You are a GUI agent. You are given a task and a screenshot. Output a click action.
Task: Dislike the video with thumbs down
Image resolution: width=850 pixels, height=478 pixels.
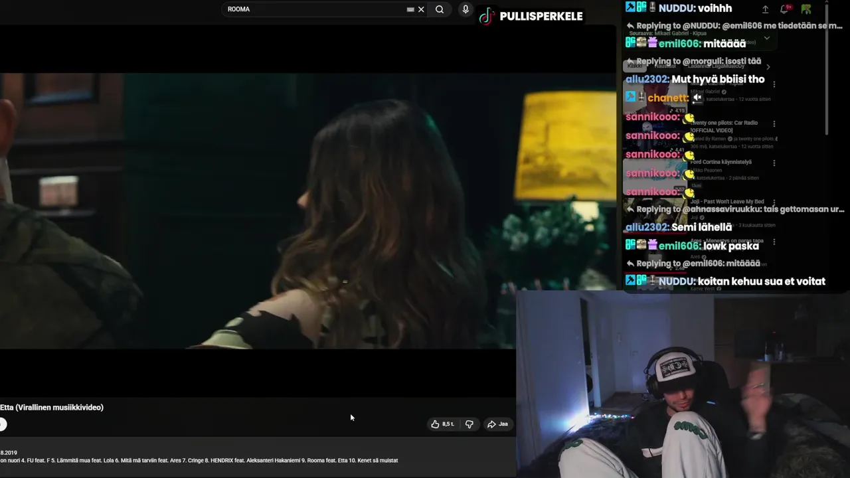469,424
